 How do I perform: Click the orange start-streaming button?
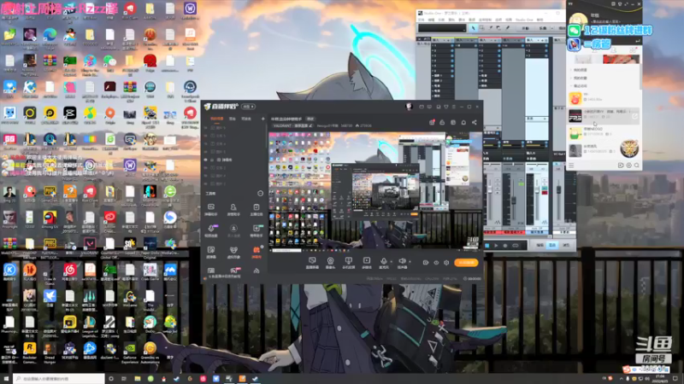tap(466, 263)
